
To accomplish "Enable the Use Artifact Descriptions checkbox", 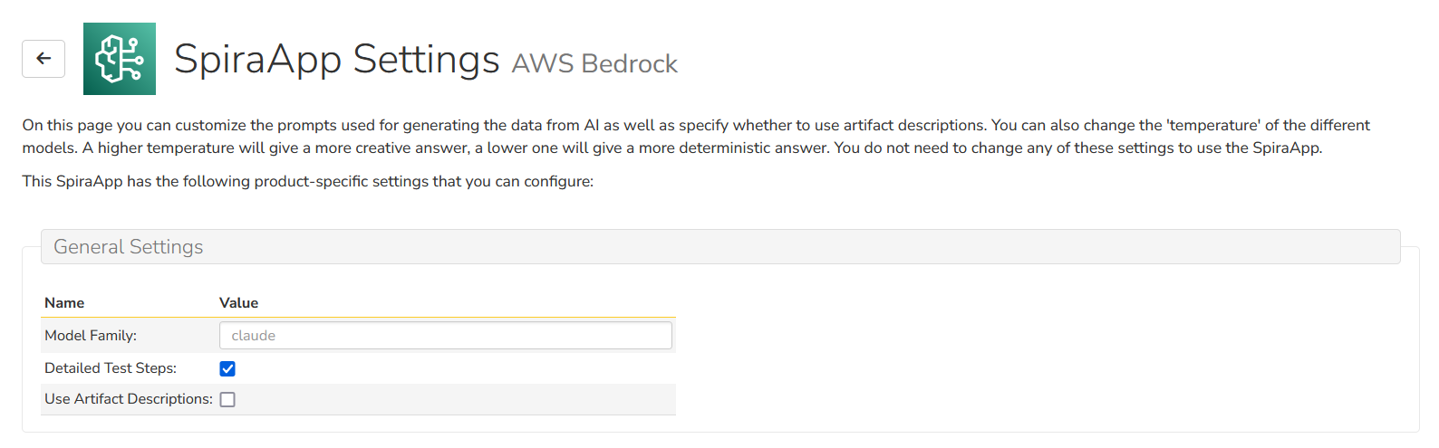I will coord(227,399).
